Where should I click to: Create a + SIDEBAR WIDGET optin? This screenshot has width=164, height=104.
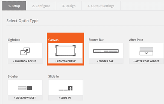point(25,98)
